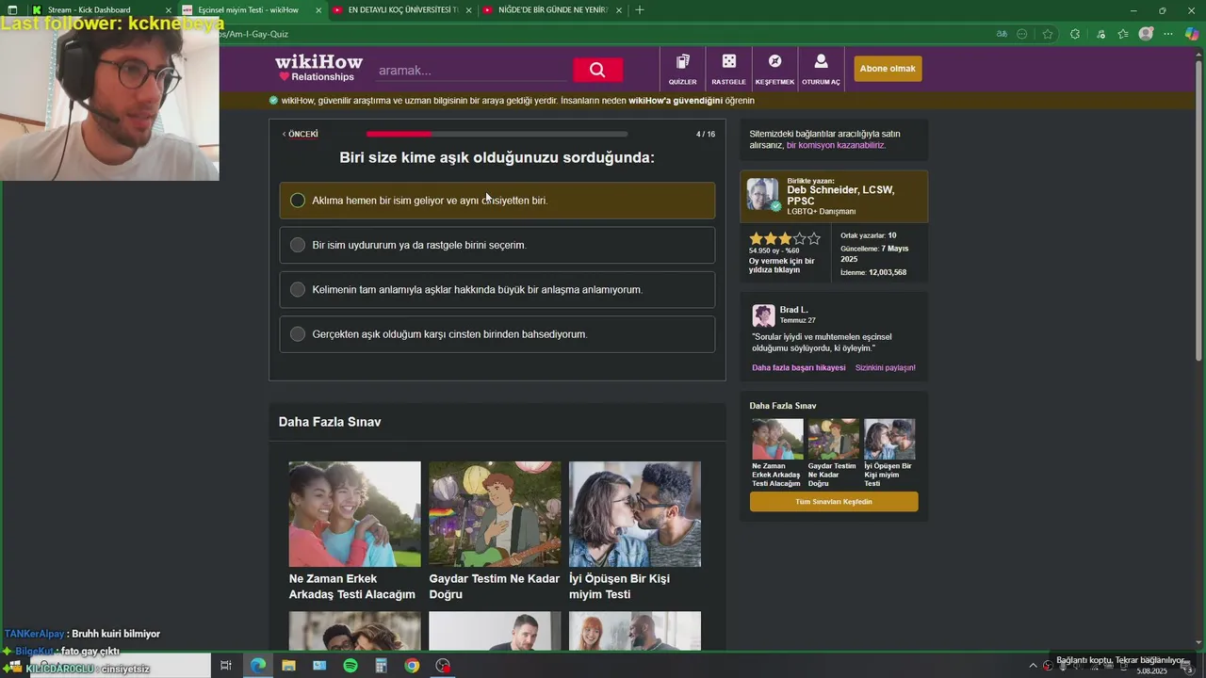Open 'Gaydar Testim Ne Kadar Doğru' large thumbnail
This screenshot has height=678, width=1206.
coord(495,514)
